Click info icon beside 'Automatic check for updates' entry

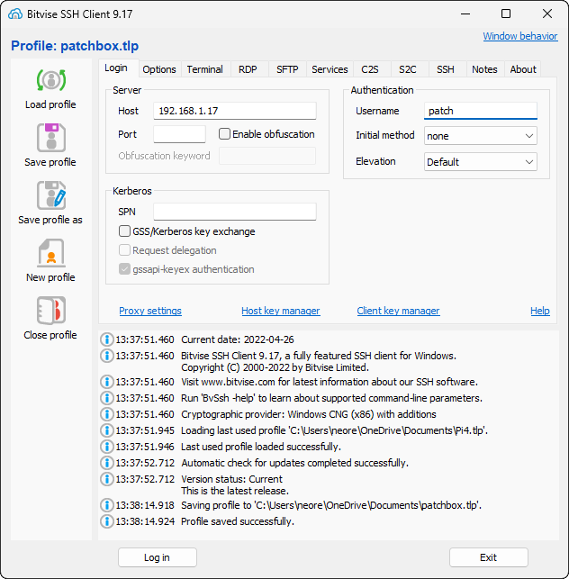107,463
